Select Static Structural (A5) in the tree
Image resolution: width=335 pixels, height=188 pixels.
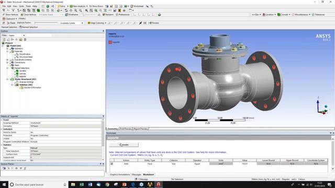(25, 79)
